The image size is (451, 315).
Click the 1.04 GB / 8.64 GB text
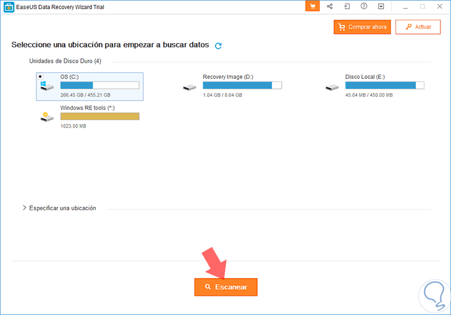[222, 95]
